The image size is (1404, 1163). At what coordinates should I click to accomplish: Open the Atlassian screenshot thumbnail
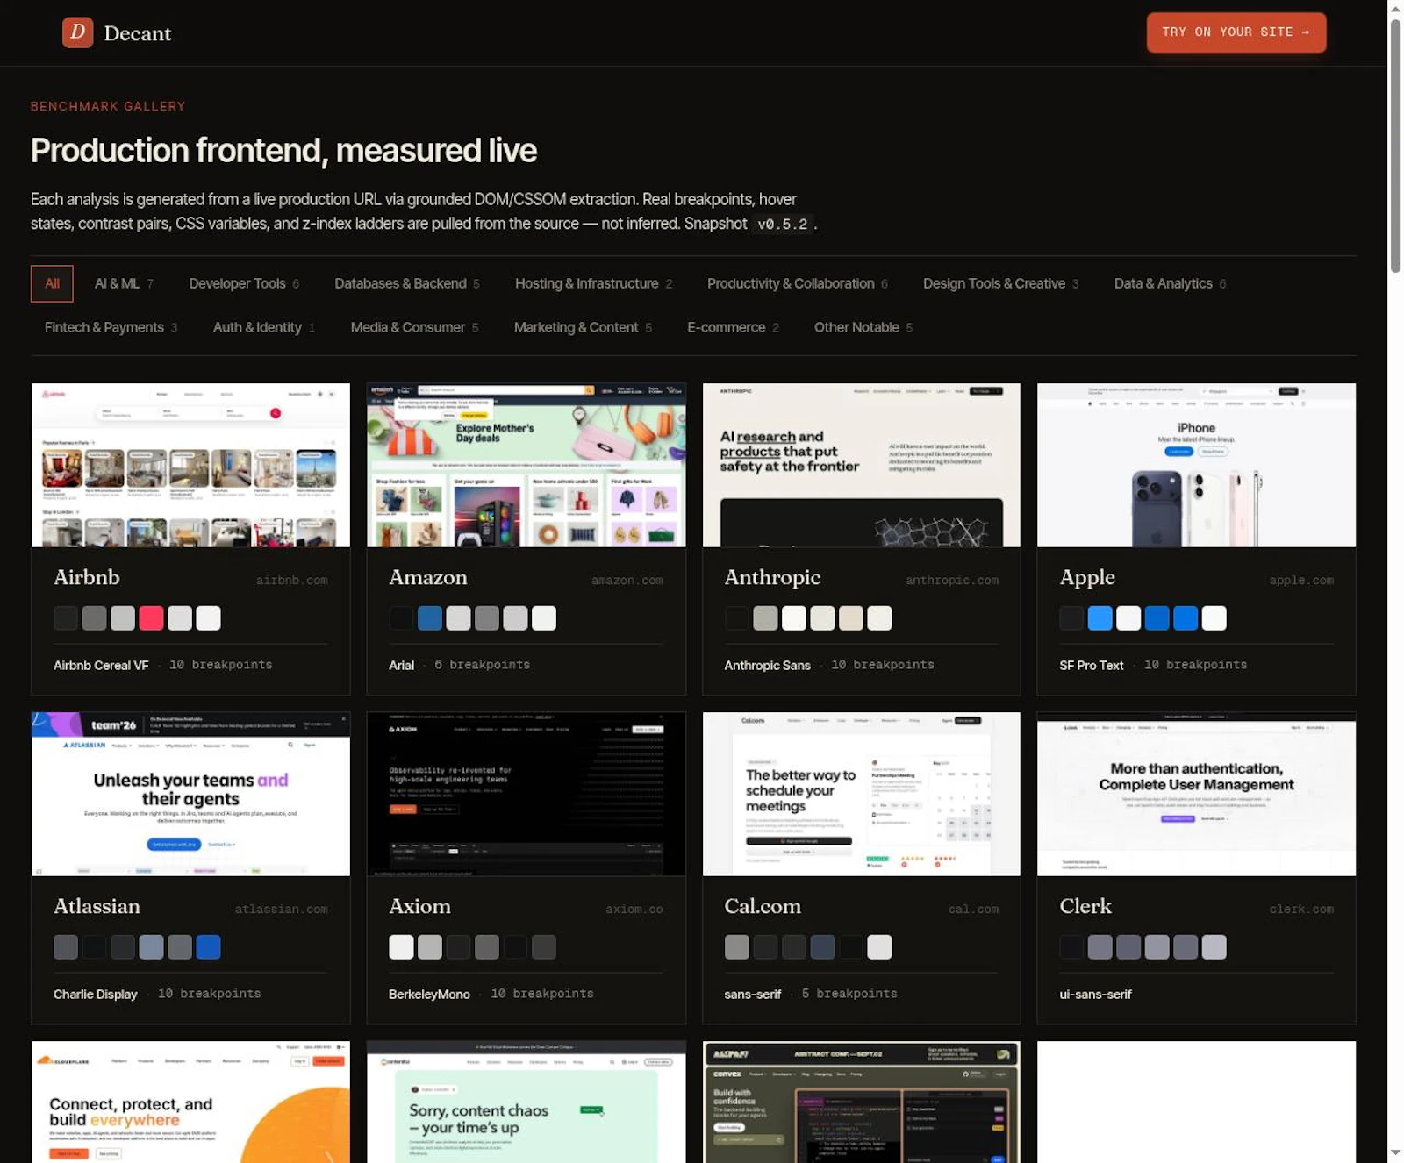pos(190,794)
